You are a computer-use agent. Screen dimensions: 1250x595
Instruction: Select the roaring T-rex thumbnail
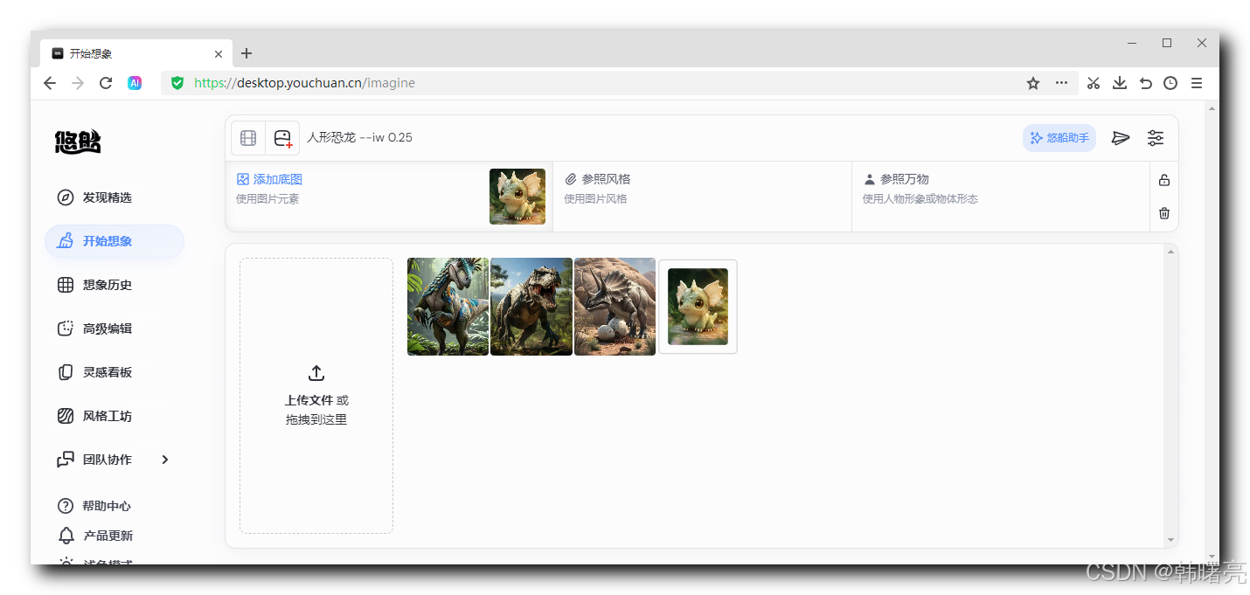(x=531, y=307)
